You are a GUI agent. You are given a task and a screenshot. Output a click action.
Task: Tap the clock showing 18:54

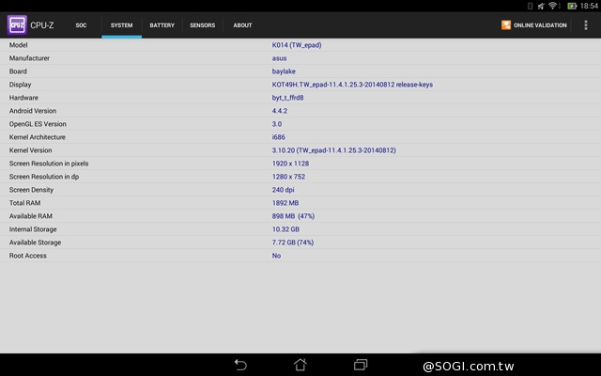pos(589,6)
